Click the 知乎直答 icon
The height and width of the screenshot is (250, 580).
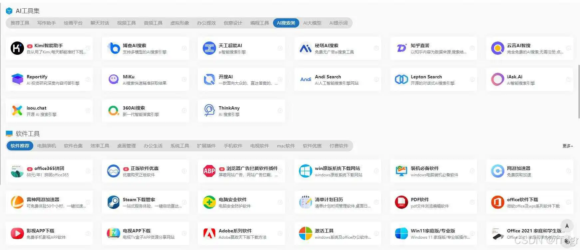tap(402, 48)
